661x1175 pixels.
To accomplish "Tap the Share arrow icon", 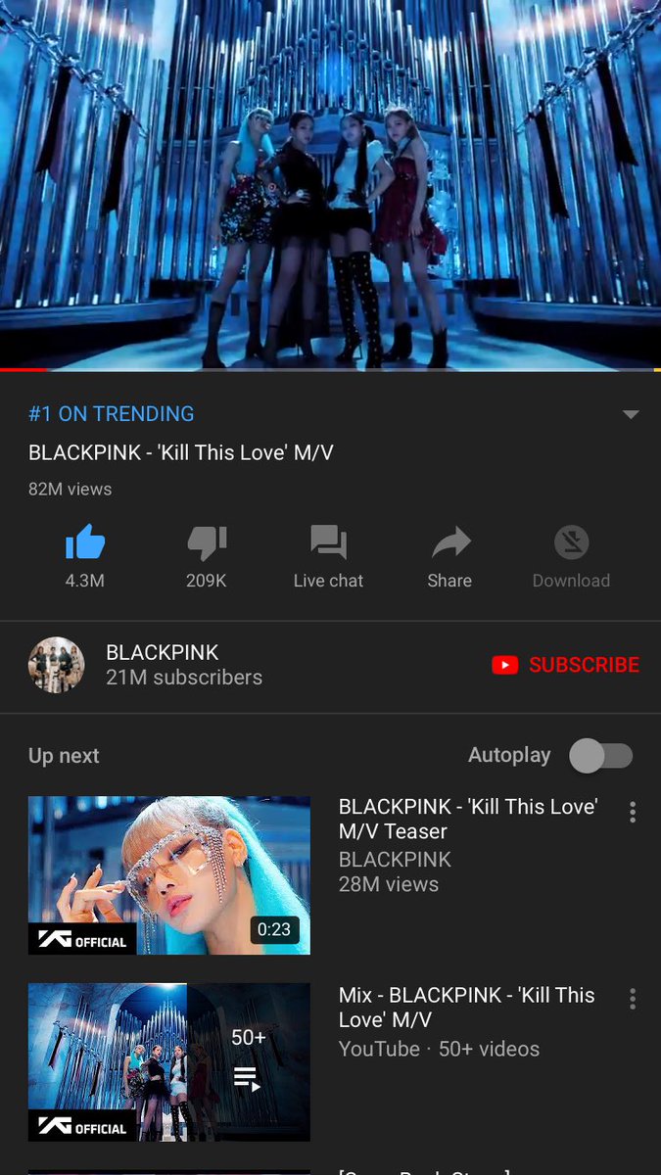I will click(x=449, y=542).
